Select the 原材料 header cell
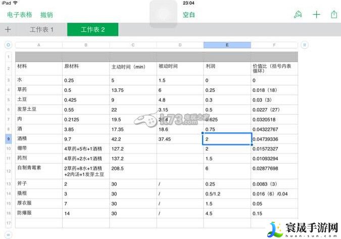The width and height of the screenshot is (341, 239). tap(86, 69)
